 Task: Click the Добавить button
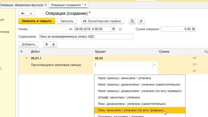coord(28,45)
